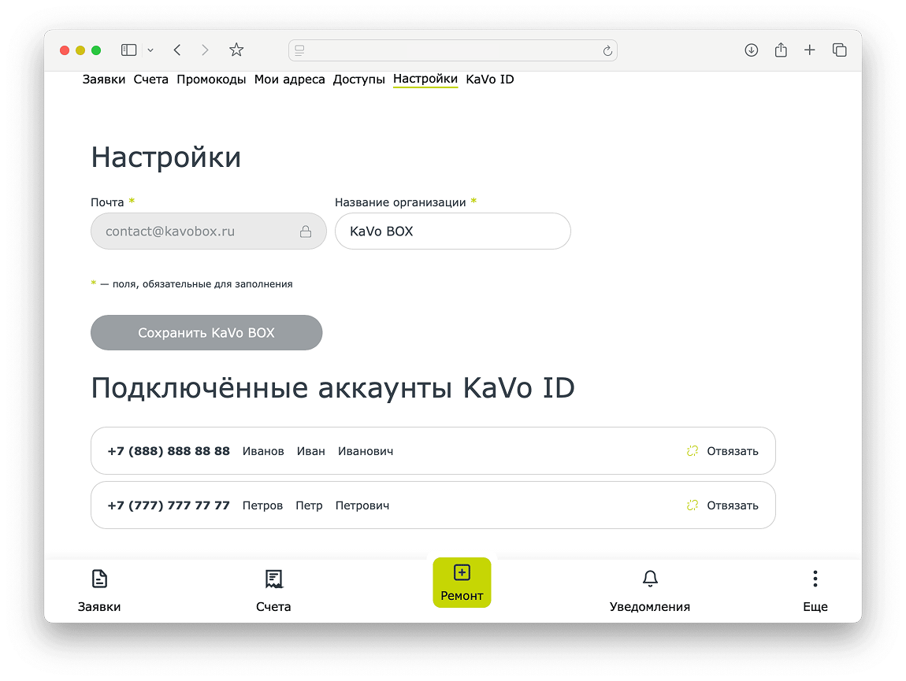Click the browser share icon

[x=781, y=50]
